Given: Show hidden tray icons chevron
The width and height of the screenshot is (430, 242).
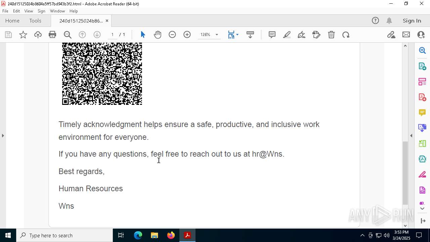Looking at the screenshot, I should coord(362,235).
